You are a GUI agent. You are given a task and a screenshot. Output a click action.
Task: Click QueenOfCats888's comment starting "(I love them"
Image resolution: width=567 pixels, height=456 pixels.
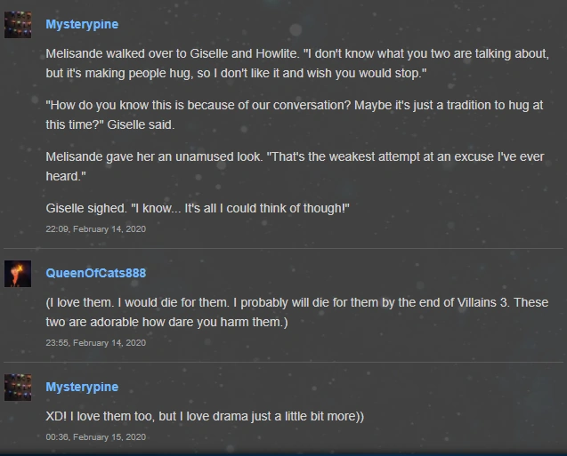294,311
